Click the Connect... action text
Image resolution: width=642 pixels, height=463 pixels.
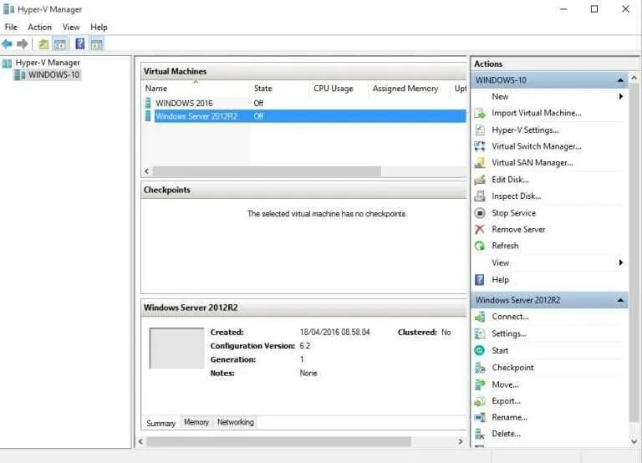point(510,317)
